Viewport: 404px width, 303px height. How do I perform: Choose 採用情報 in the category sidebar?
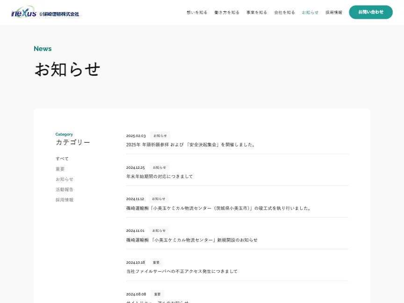tap(65, 200)
